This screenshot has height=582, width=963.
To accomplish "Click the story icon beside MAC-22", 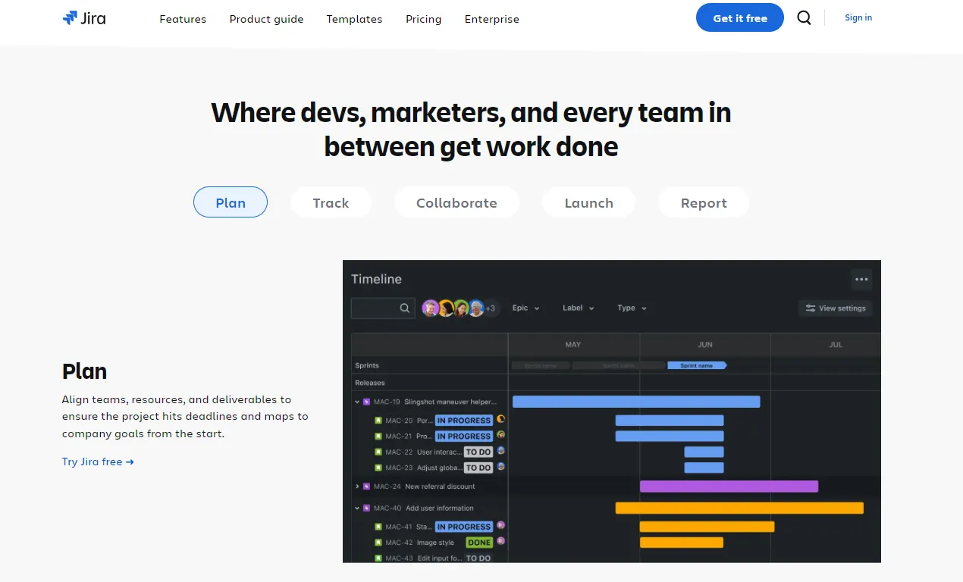I will [378, 452].
